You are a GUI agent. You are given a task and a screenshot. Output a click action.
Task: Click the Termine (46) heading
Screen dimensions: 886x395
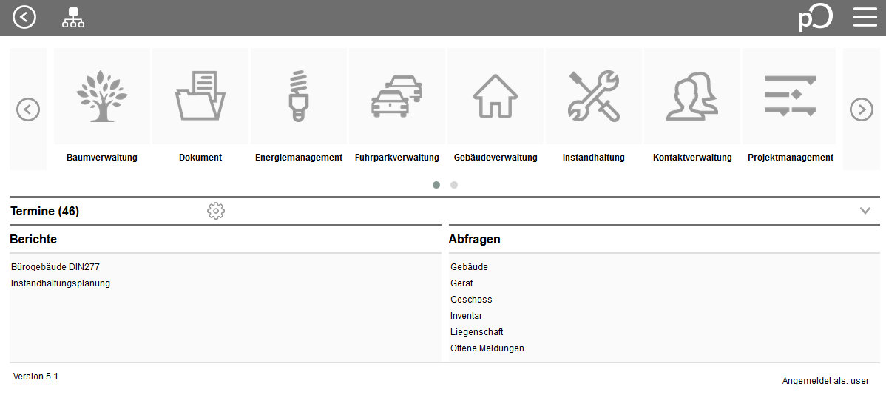44,212
